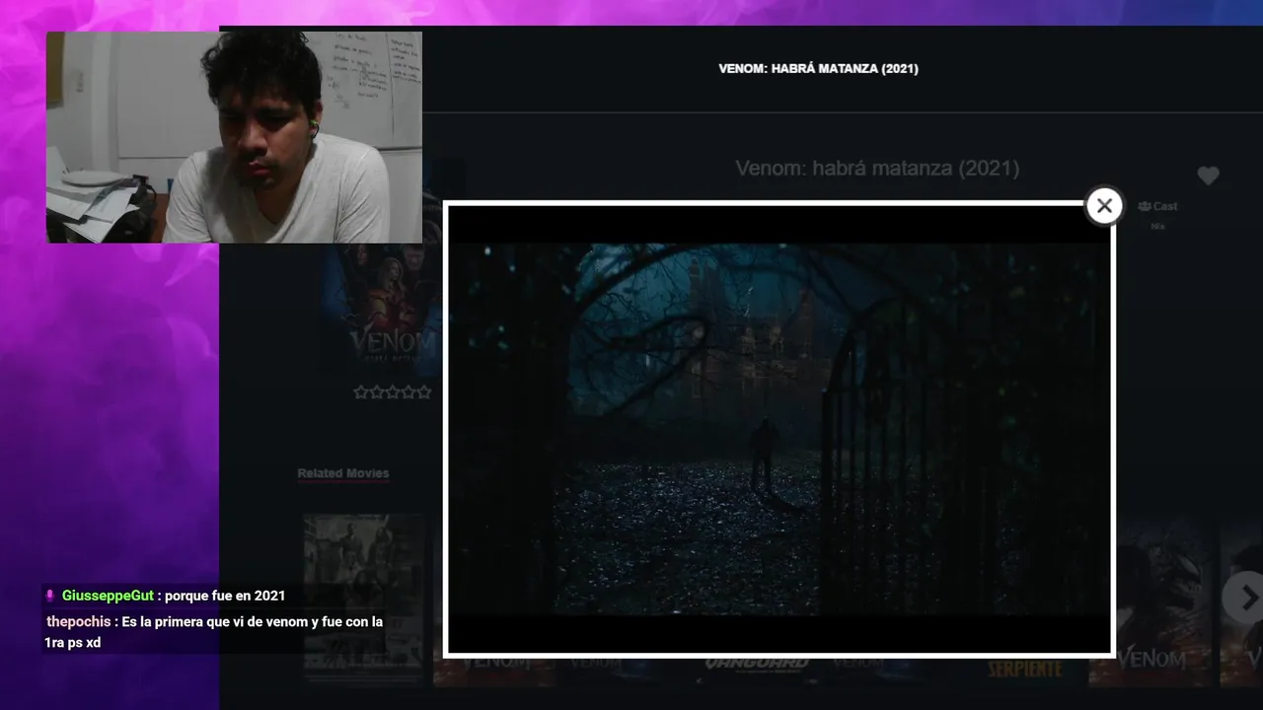This screenshot has width=1263, height=710.
Task: Click the Related Movies heading
Action: point(343,473)
